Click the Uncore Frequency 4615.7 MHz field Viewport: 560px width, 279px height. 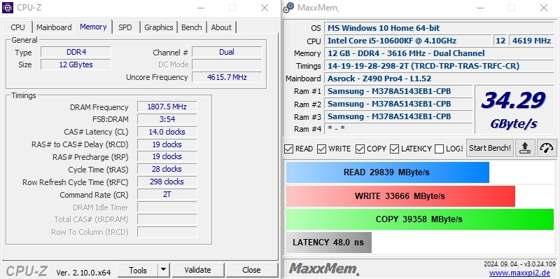[227, 77]
